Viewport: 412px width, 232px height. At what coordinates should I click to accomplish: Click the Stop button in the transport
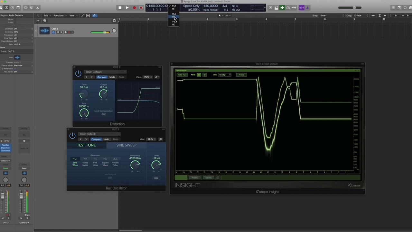[x=120, y=8]
